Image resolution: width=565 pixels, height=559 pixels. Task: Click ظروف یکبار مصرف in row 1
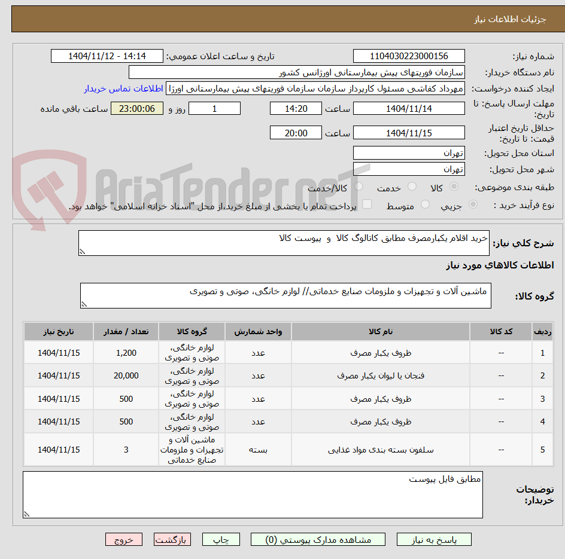click(x=381, y=353)
